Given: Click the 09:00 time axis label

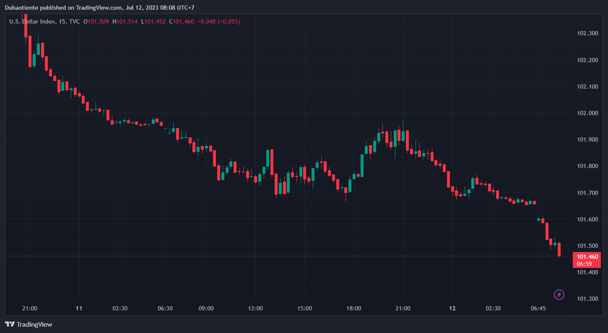Looking at the screenshot, I should point(206,308).
